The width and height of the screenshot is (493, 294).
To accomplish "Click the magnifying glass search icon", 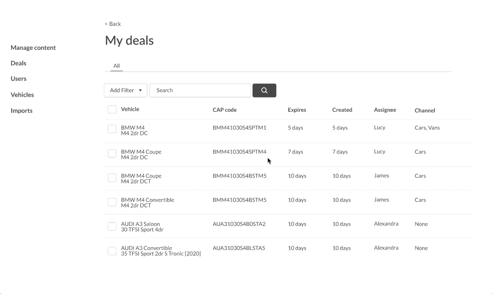I will [264, 90].
